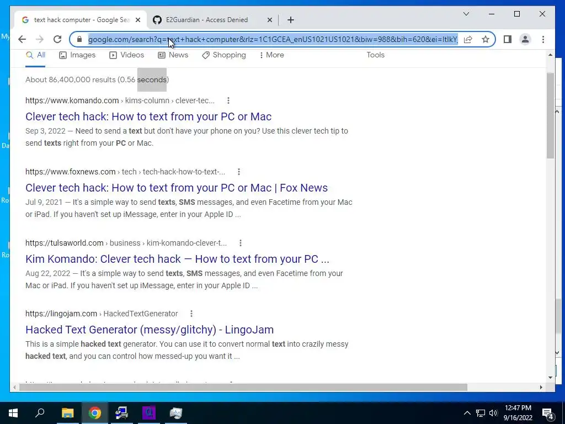Open the computer/network app in taskbar
Image resolution: width=565 pixels, height=424 pixels.
[x=122, y=413]
